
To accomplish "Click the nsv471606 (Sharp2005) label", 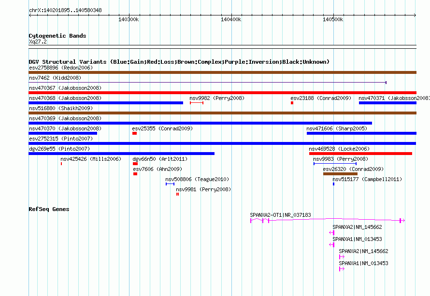I will pos(337,128).
